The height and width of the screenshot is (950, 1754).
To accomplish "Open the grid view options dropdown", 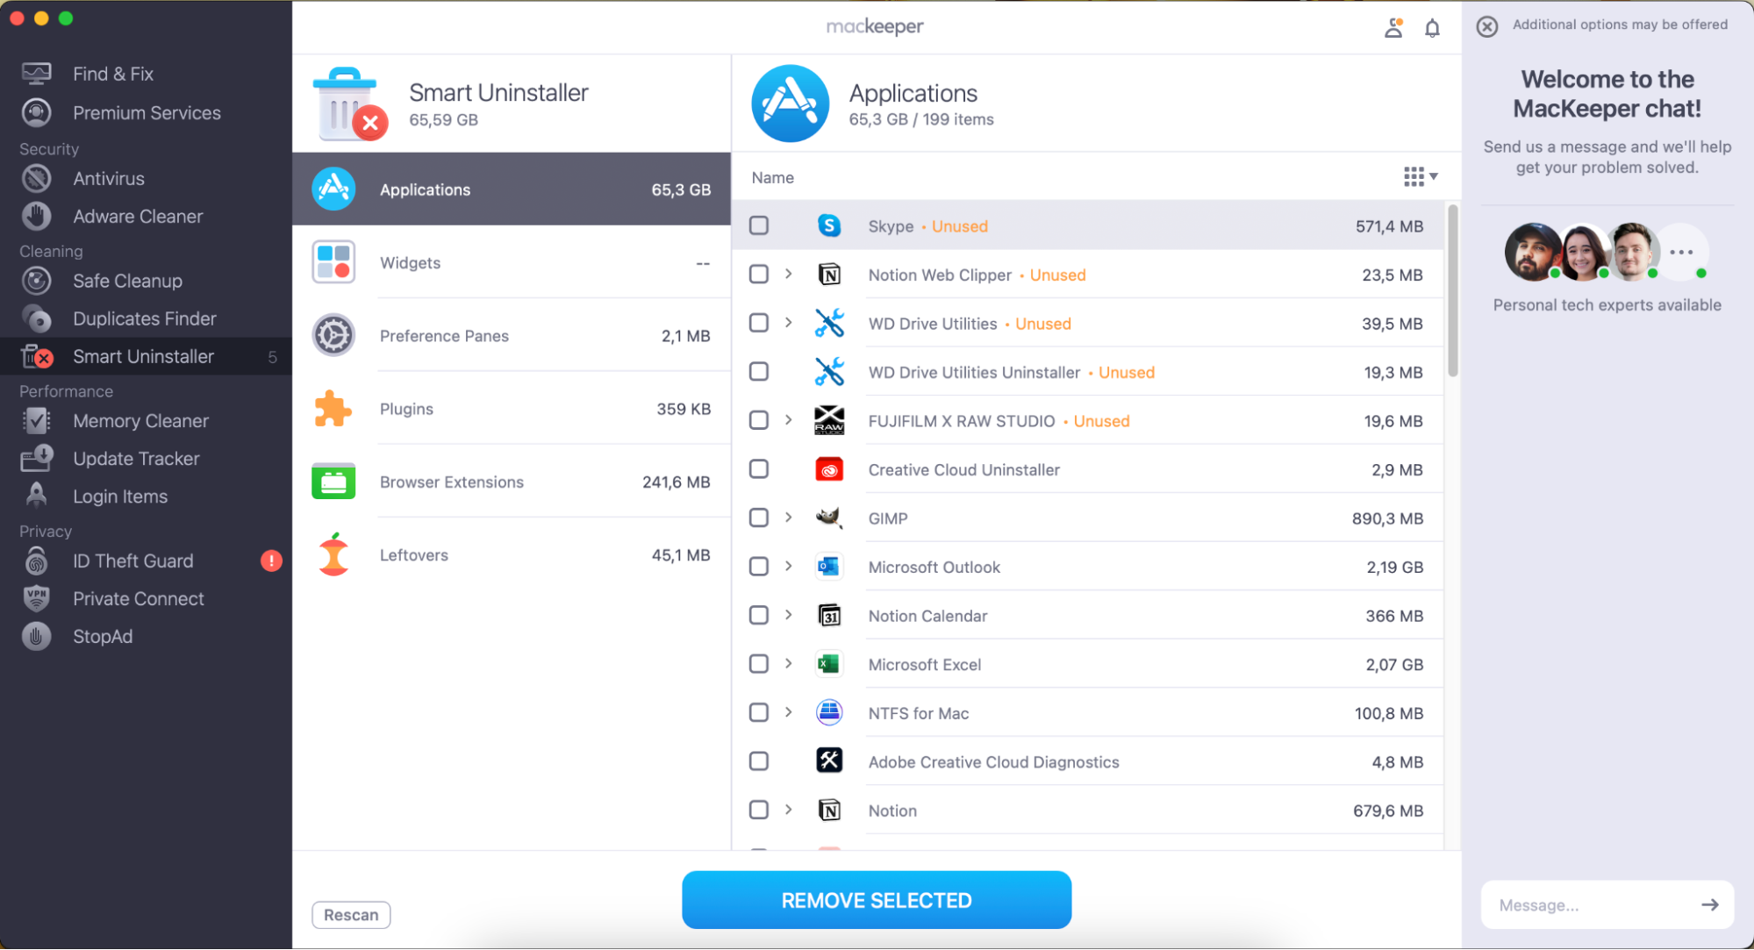I will [1420, 176].
